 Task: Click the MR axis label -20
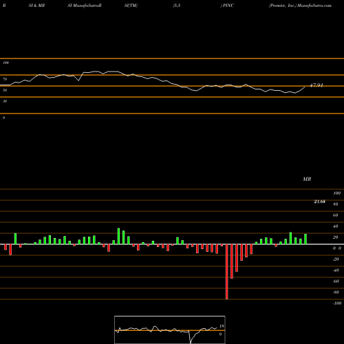[336, 259]
